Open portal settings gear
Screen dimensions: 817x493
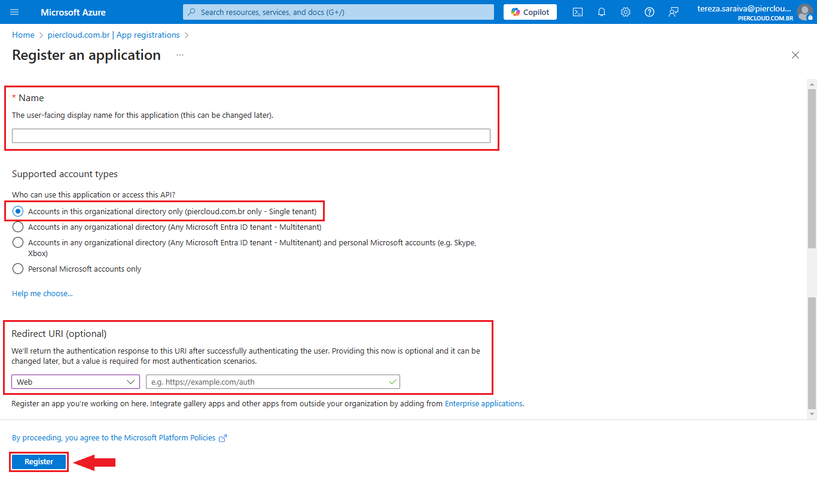click(x=626, y=12)
